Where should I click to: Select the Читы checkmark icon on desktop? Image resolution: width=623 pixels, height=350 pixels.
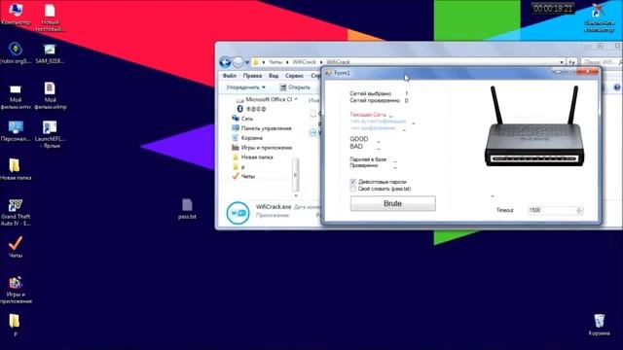click(x=16, y=247)
